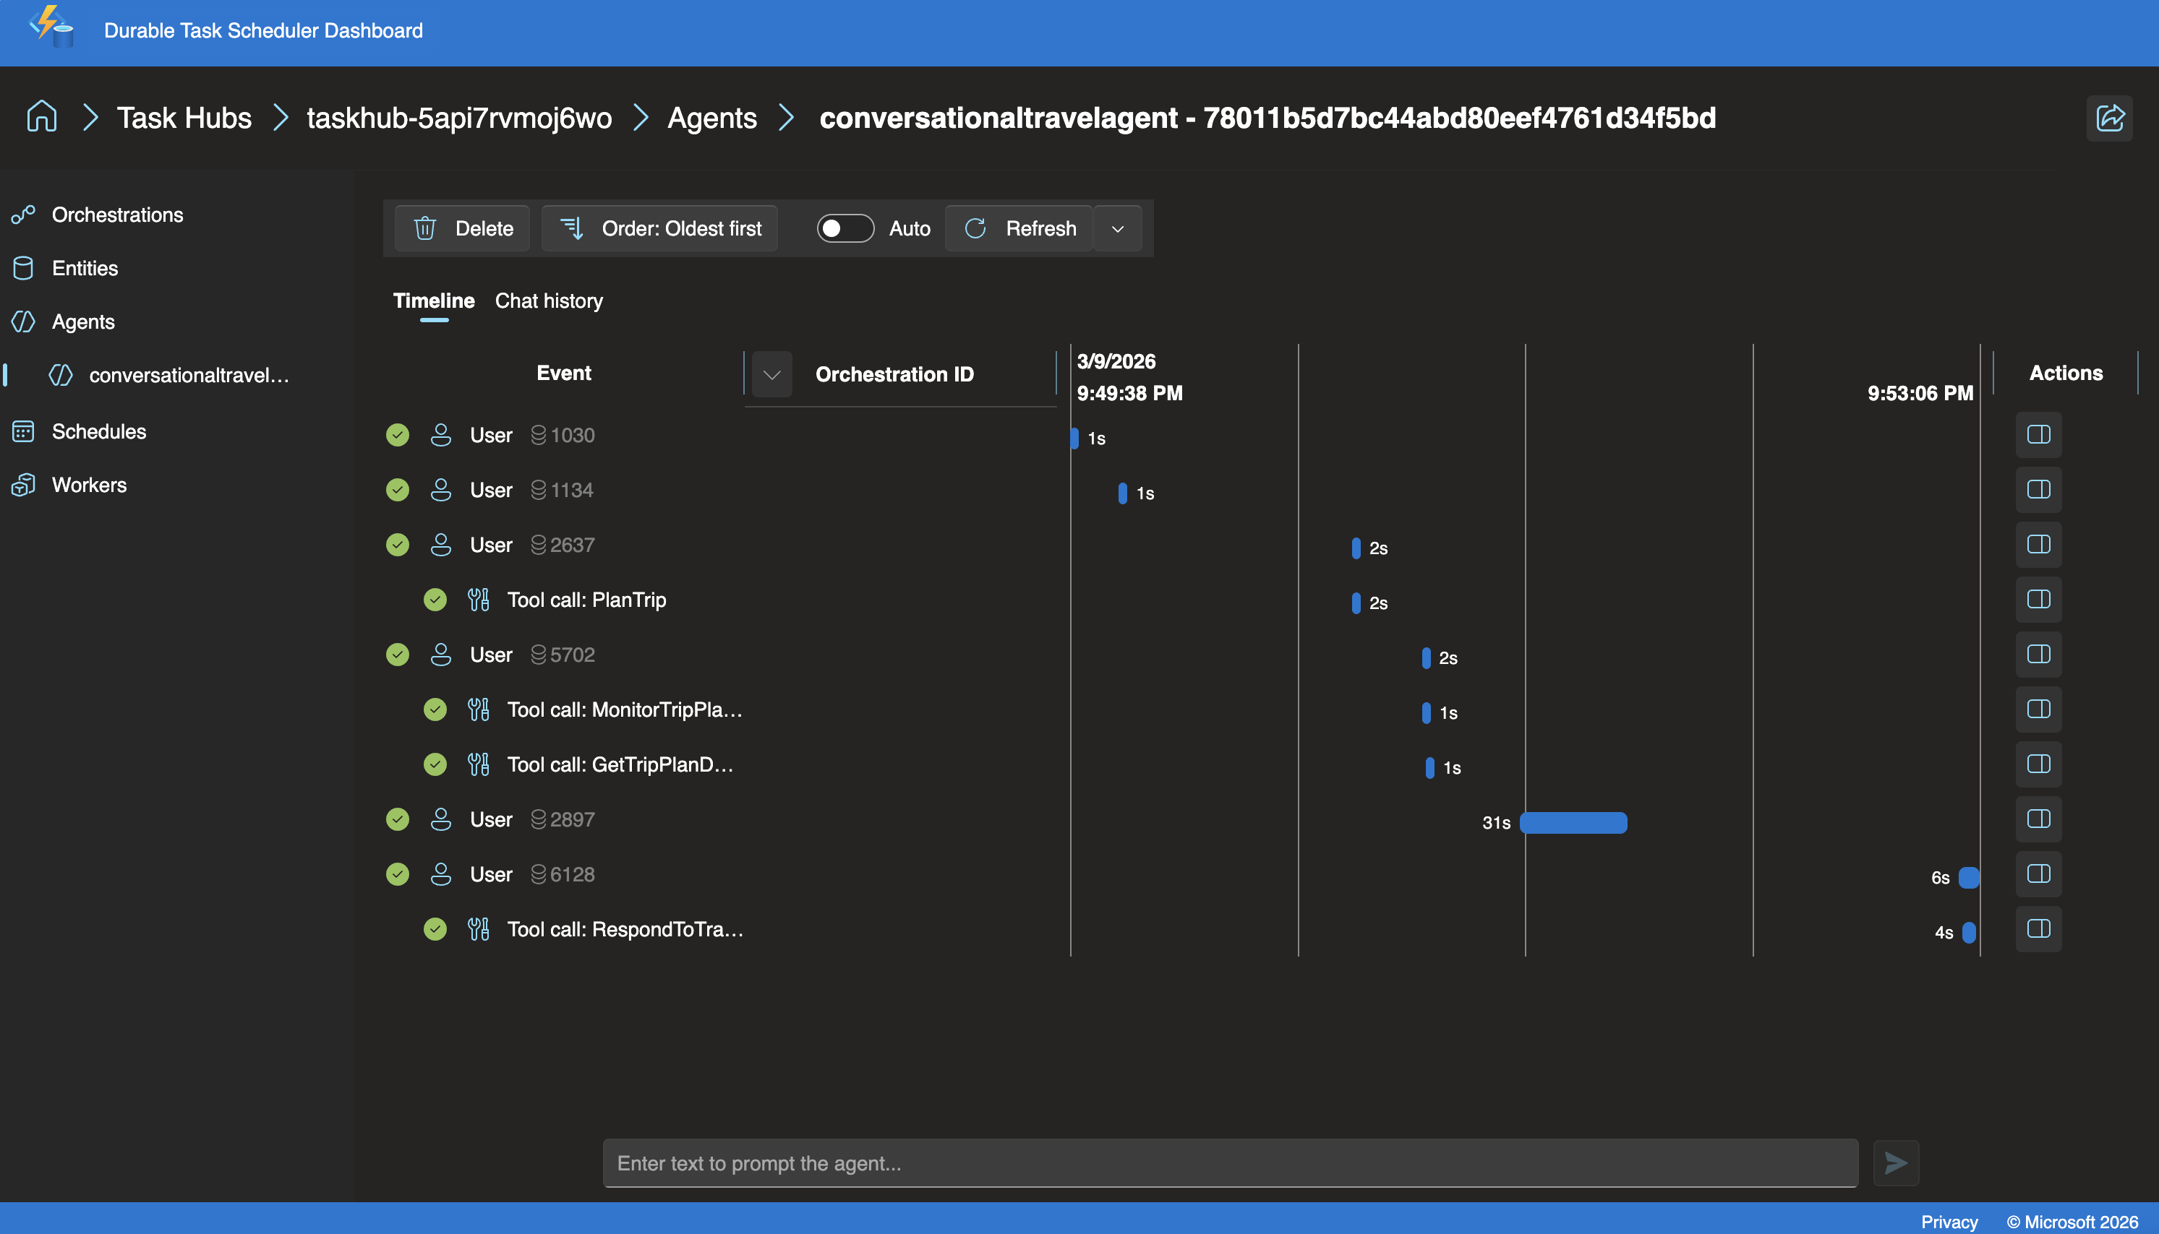This screenshot has height=1234, width=2159.
Task: Select the Timeline tab
Action: (x=433, y=301)
